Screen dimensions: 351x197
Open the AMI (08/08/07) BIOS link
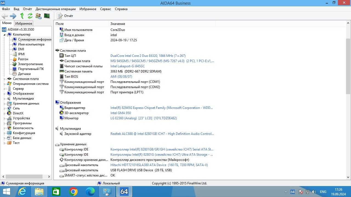pos(121,77)
